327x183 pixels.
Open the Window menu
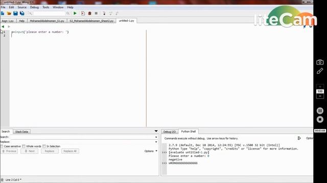pyautogui.click(x=58, y=7)
